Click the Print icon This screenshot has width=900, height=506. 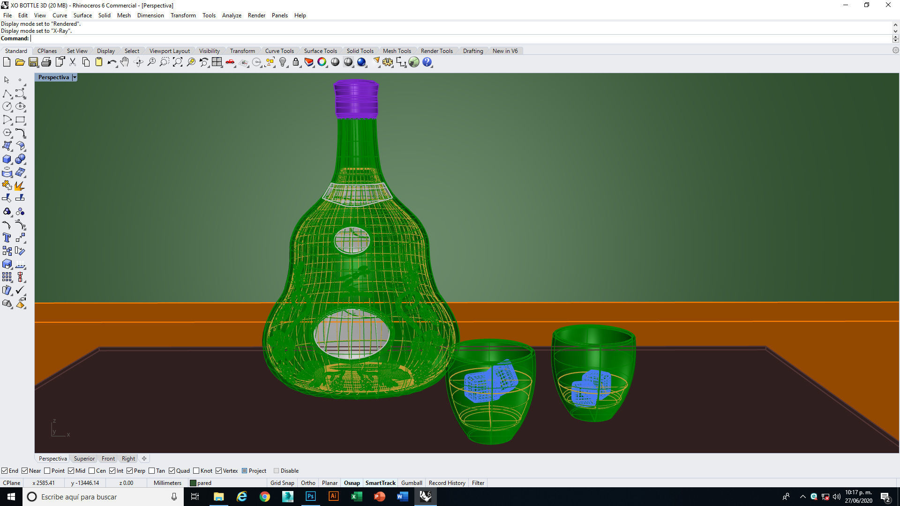coord(46,62)
